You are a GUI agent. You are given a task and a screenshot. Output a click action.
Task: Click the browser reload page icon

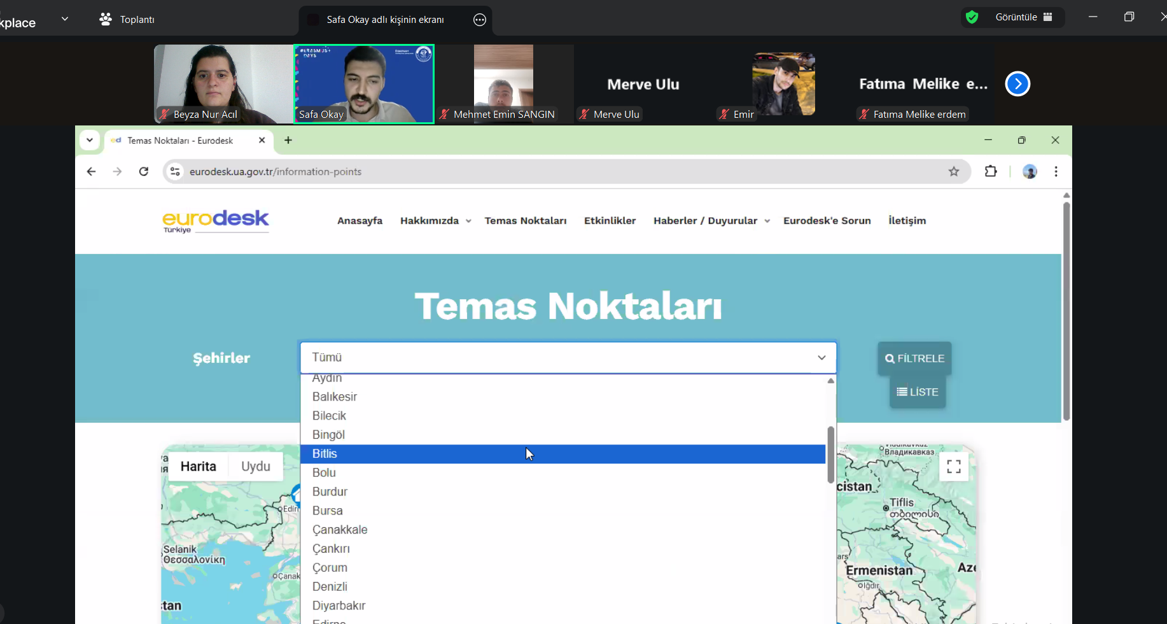(x=144, y=171)
